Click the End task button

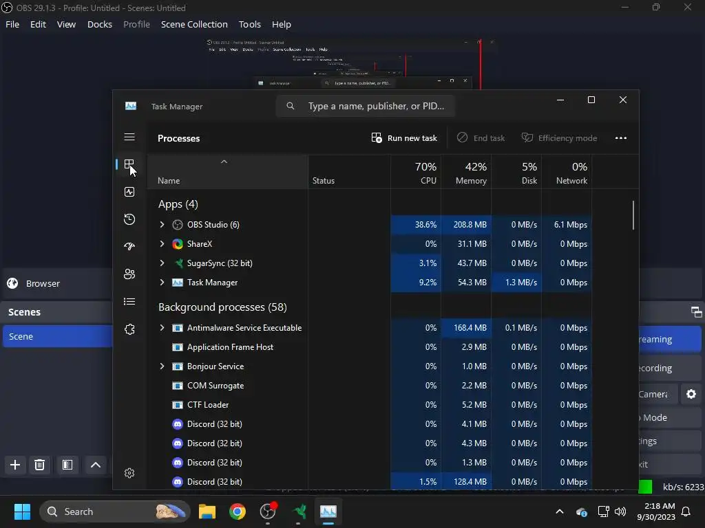pos(481,137)
